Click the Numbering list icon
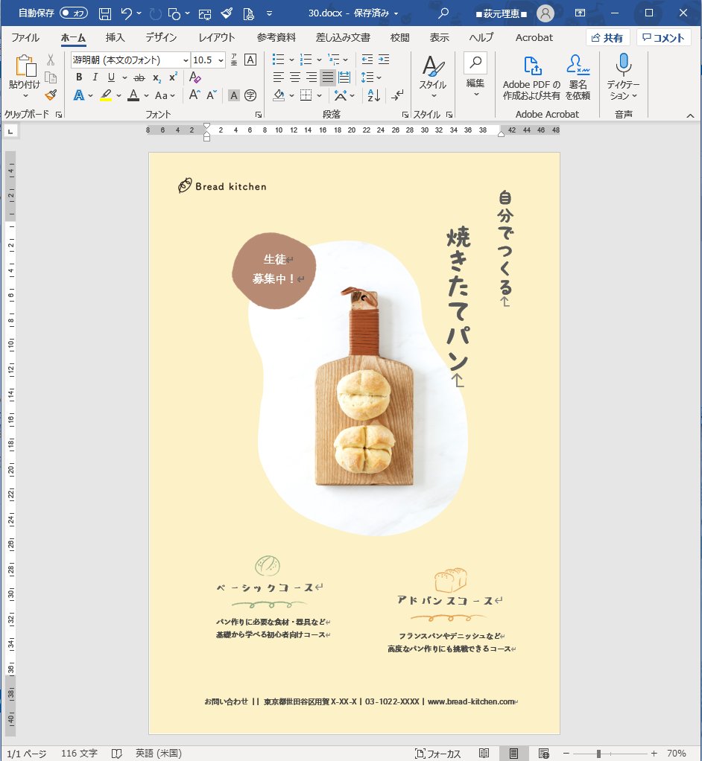 tap(306, 60)
